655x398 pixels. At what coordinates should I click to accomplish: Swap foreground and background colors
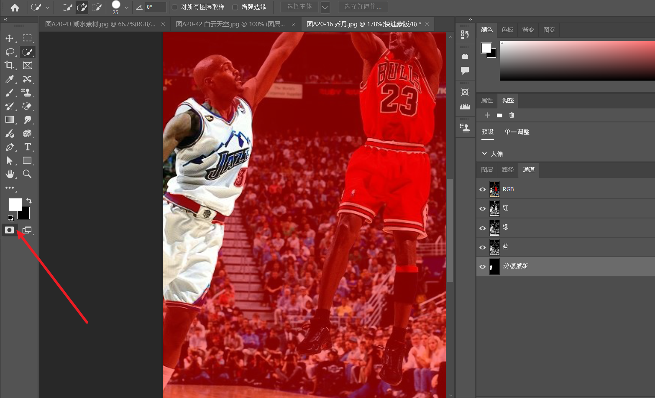29,201
